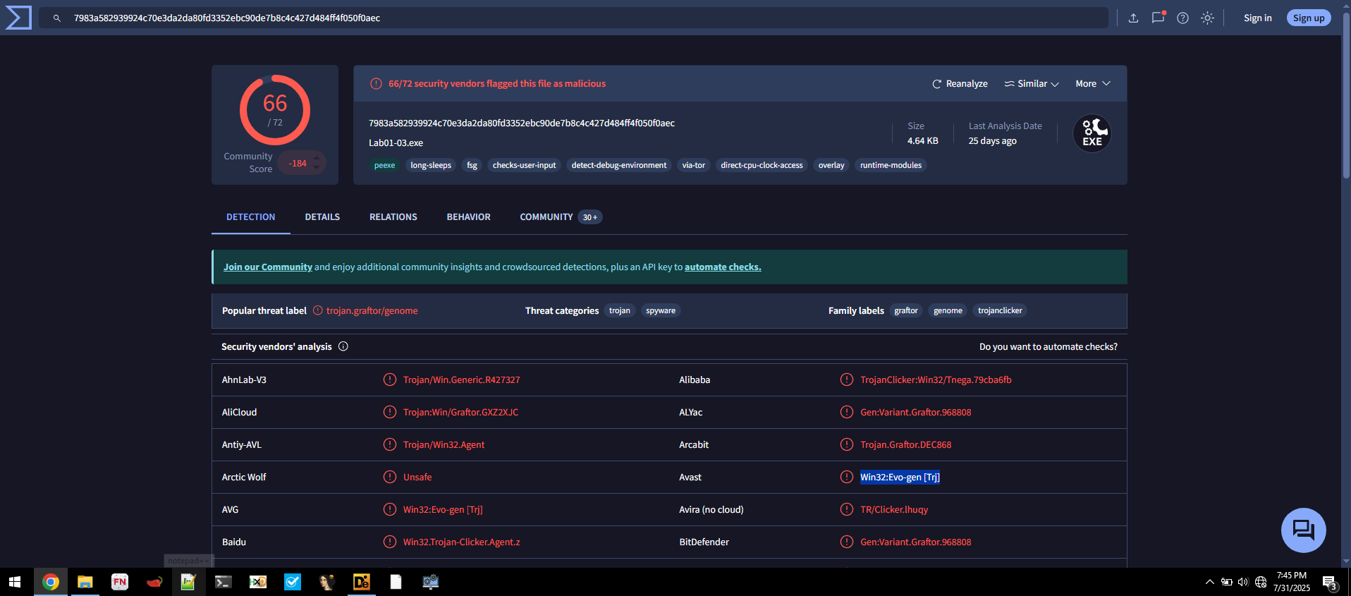Click the checks-user-input tag
1351x596 pixels.
pos(524,166)
